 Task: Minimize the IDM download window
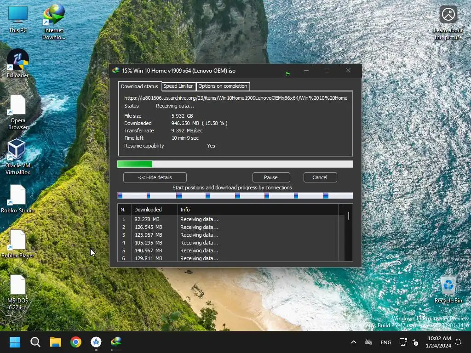pos(306,70)
